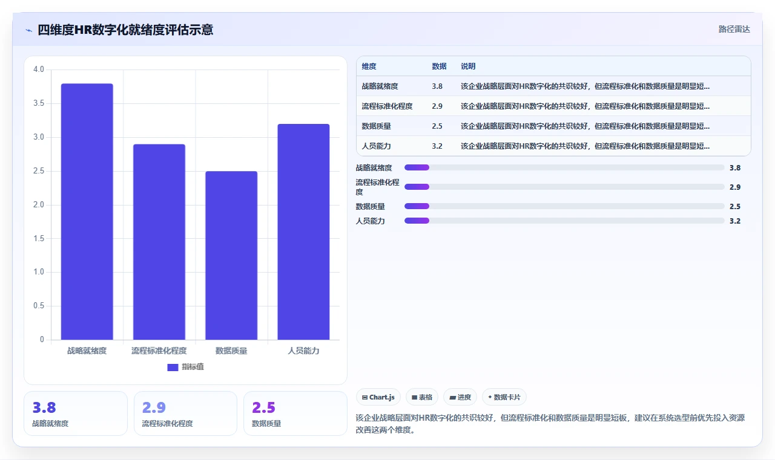Select the 数据质量 bar in chart
This screenshot has width=775, height=460.
(231, 256)
